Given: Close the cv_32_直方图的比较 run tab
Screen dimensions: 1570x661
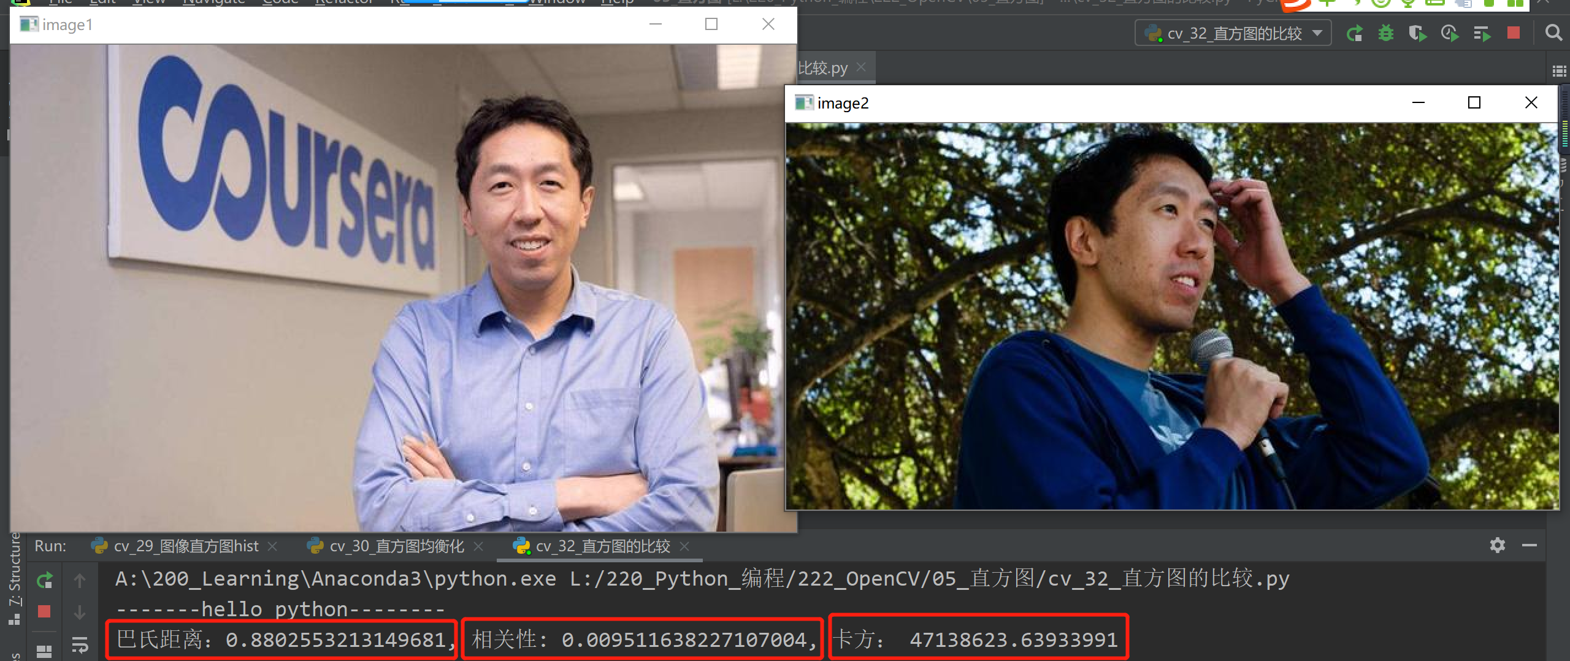Looking at the screenshot, I should (x=685, y=546).
